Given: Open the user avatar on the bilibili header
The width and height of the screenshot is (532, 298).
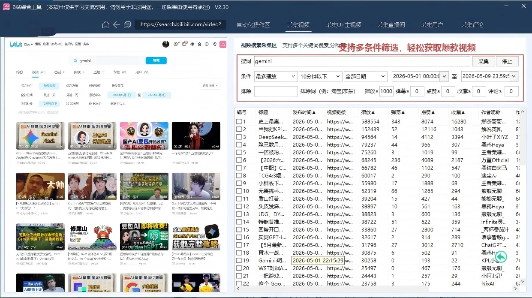Looking at the screenshot, I should (166, 44).
